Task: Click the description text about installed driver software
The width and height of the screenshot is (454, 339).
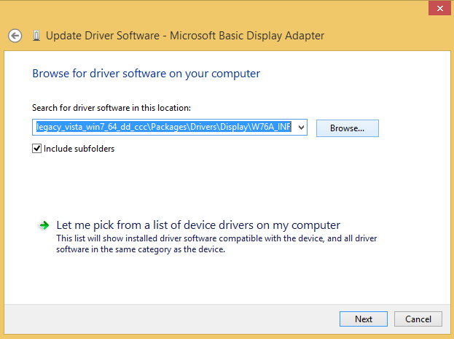Action: [216, 243]
